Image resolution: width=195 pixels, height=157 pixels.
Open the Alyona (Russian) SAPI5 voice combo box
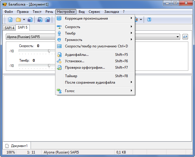[93, 37]
